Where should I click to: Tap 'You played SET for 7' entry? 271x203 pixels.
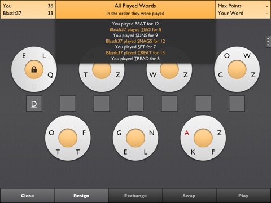pyautogui.click(x=135, y=47)
